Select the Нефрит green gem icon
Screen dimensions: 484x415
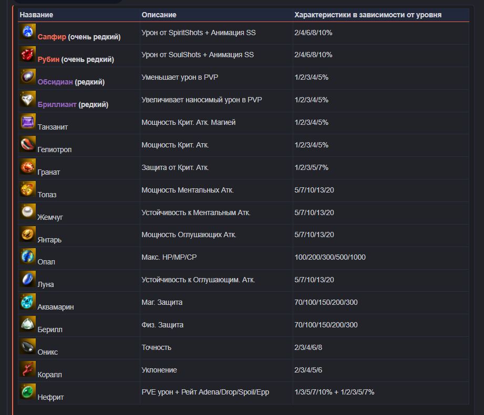[x=27, y=392]
